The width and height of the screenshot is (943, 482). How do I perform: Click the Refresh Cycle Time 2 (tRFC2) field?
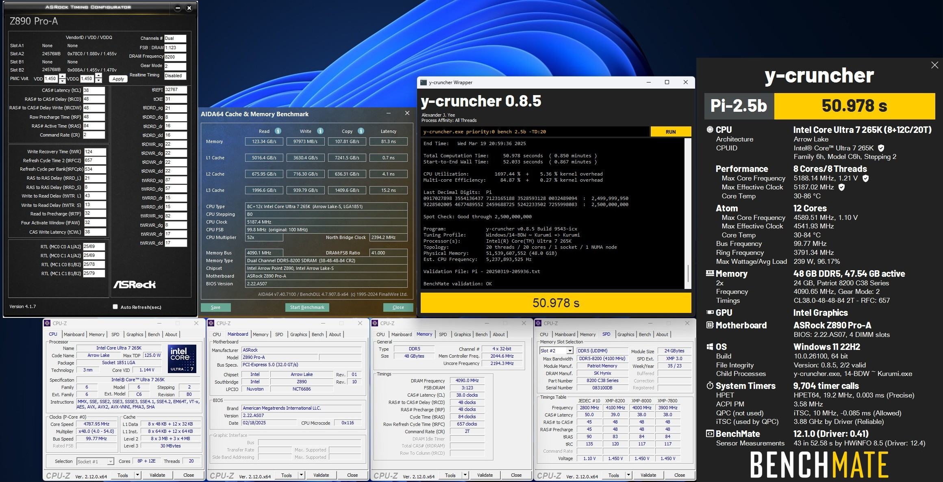pyautogui.click(x=95, y=161)
